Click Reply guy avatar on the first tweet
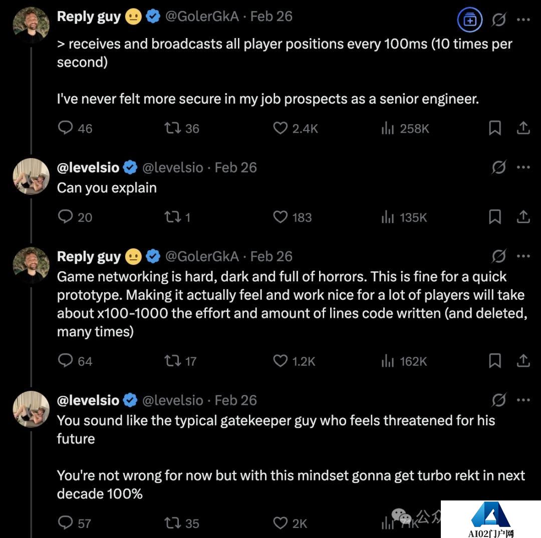This screenshot has height=538, width=541. pos(31,25)
